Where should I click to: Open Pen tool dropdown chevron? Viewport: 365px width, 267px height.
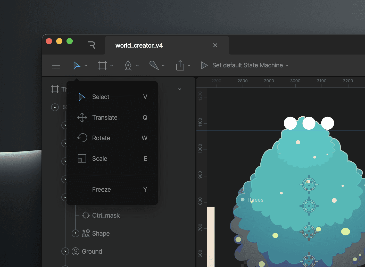click(x=137, y=66)
